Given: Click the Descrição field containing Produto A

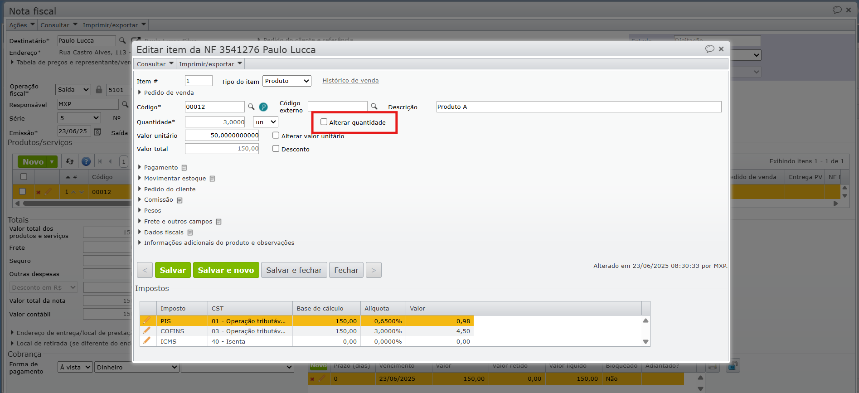Looking at the screenshot, I should [579, 107].
